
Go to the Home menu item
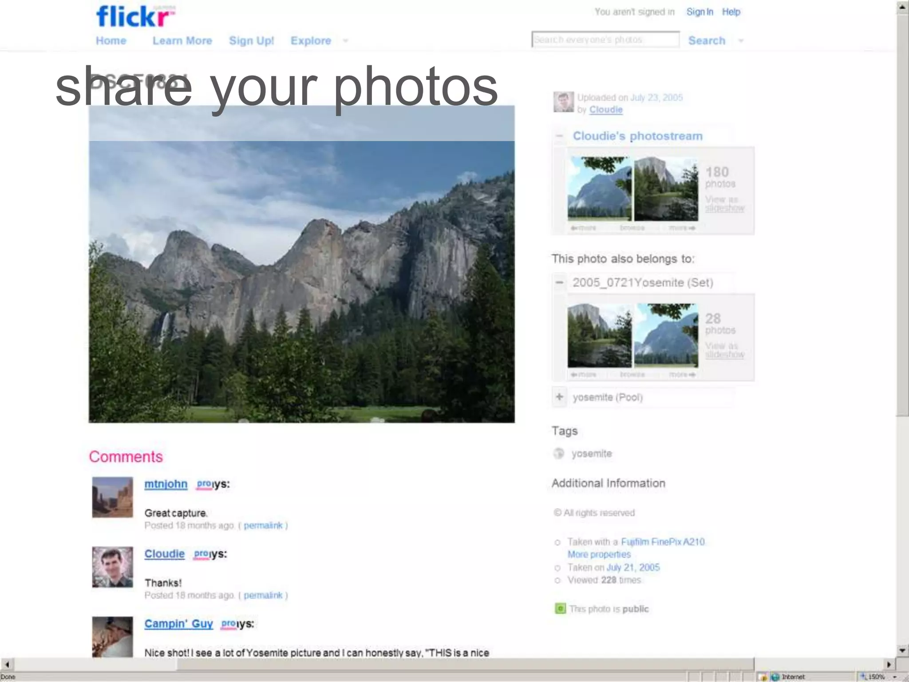[x=111, y=41]
